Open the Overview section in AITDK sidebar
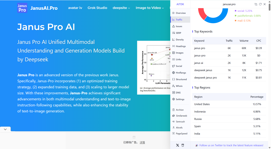Image resolution: width=271 pixels, height=149 pixels. (x=180, y=13)
